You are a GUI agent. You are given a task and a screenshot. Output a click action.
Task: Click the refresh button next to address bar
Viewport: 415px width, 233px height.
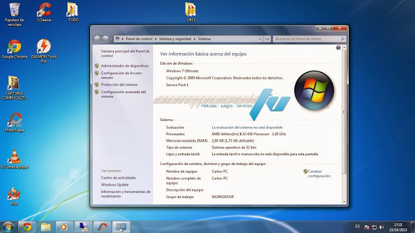267,39
